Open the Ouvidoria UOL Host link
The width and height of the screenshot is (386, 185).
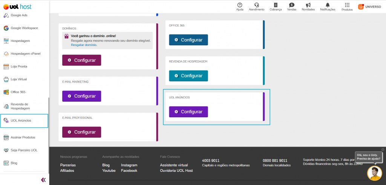coord(176,170)
